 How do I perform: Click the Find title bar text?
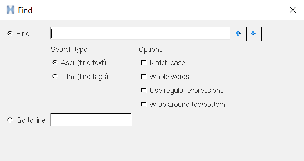click(x=25, y=10)
